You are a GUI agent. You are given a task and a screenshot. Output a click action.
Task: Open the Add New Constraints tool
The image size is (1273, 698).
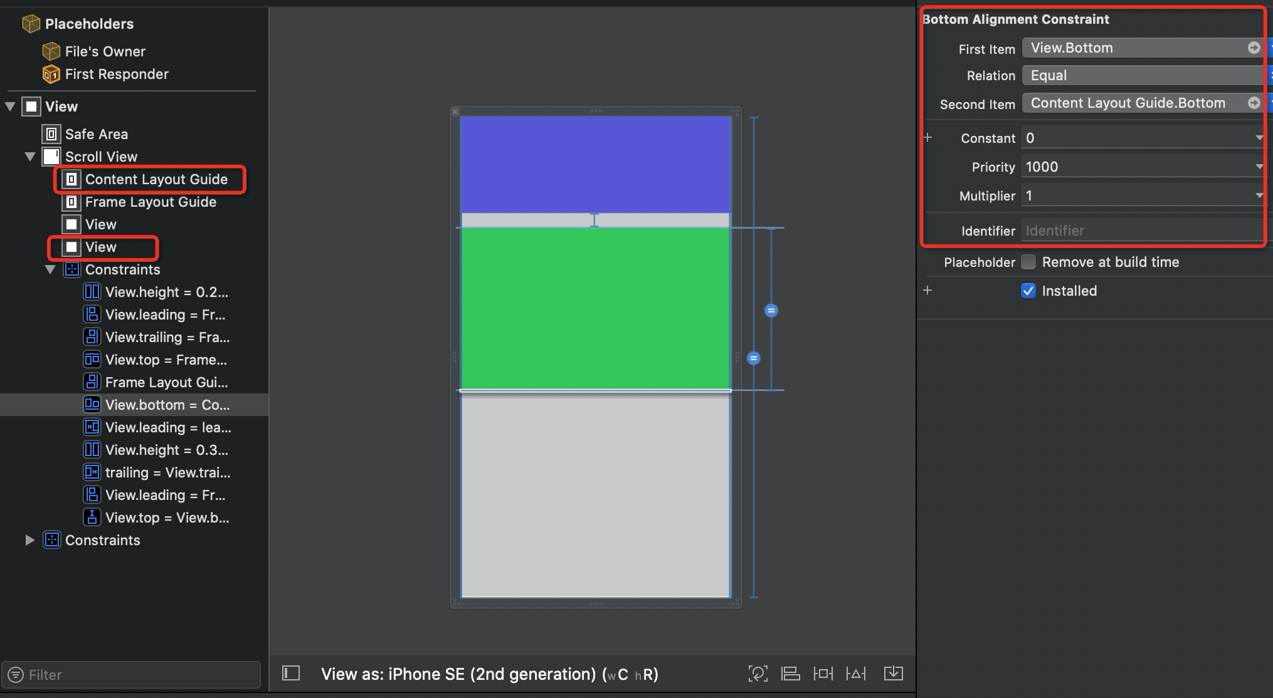click(x=823, y=674)
